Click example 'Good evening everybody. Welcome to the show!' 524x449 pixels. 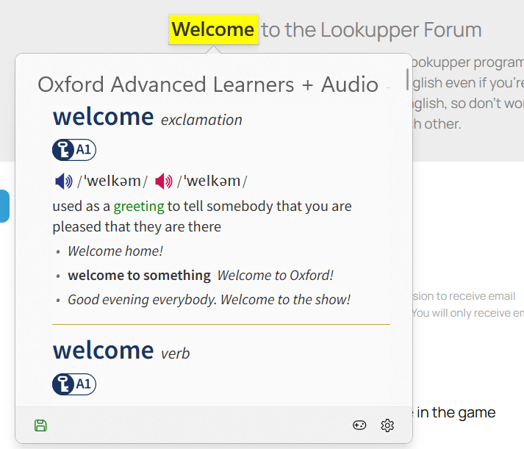[209, 300]
